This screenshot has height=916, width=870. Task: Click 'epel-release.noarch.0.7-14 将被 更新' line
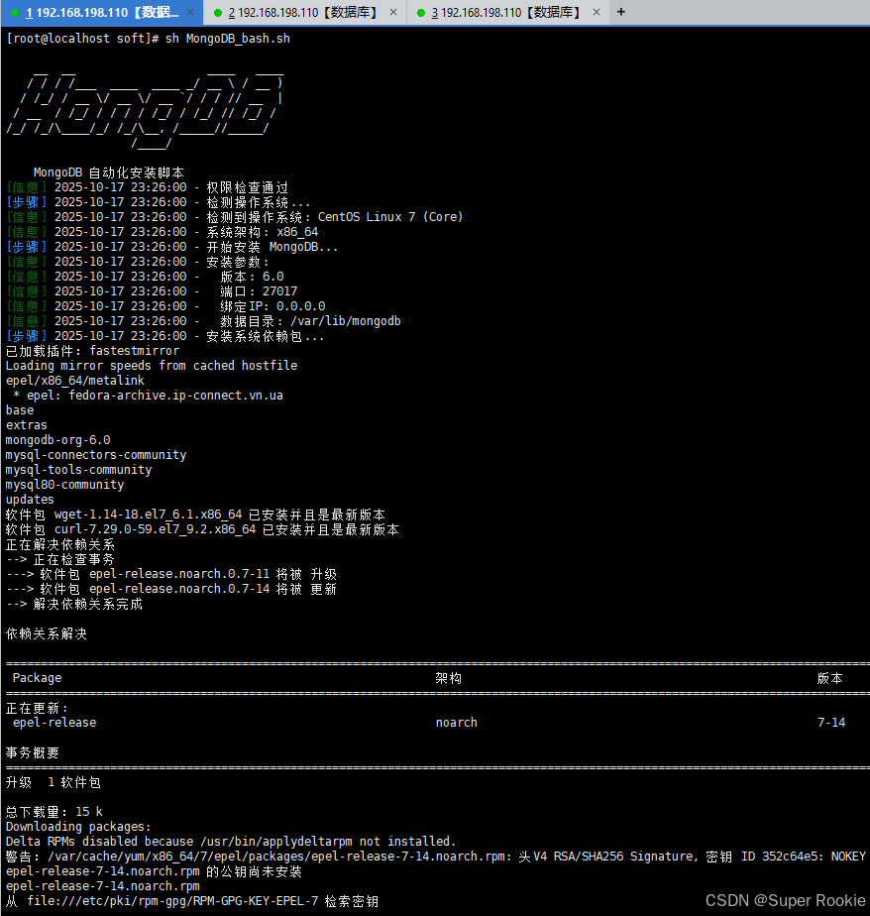pos(171,590)
